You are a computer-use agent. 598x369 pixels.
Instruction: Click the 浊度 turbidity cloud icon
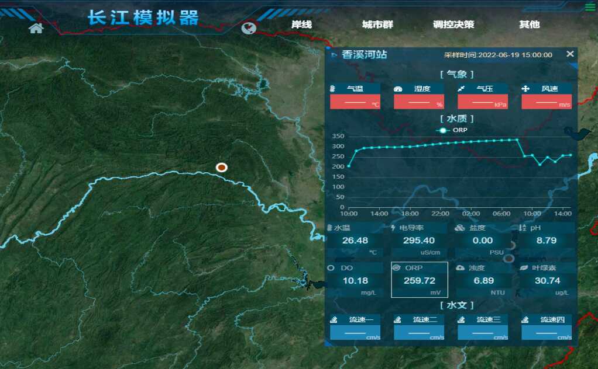click(460, 267)
